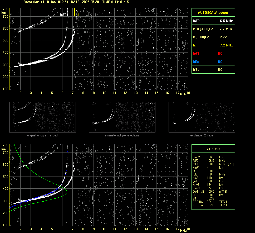The image size is (255, 233).
Task: Click the red 'foF1' label
Action: click(x=196, y=54)
